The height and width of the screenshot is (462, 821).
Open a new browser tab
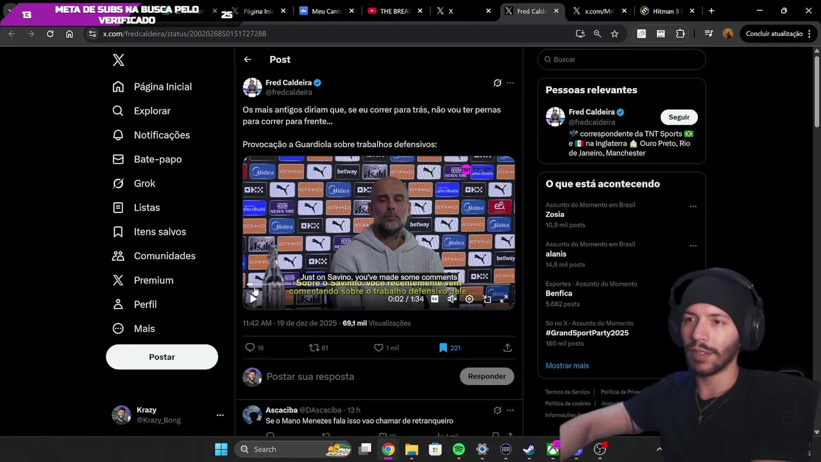[x=711, y=11]
